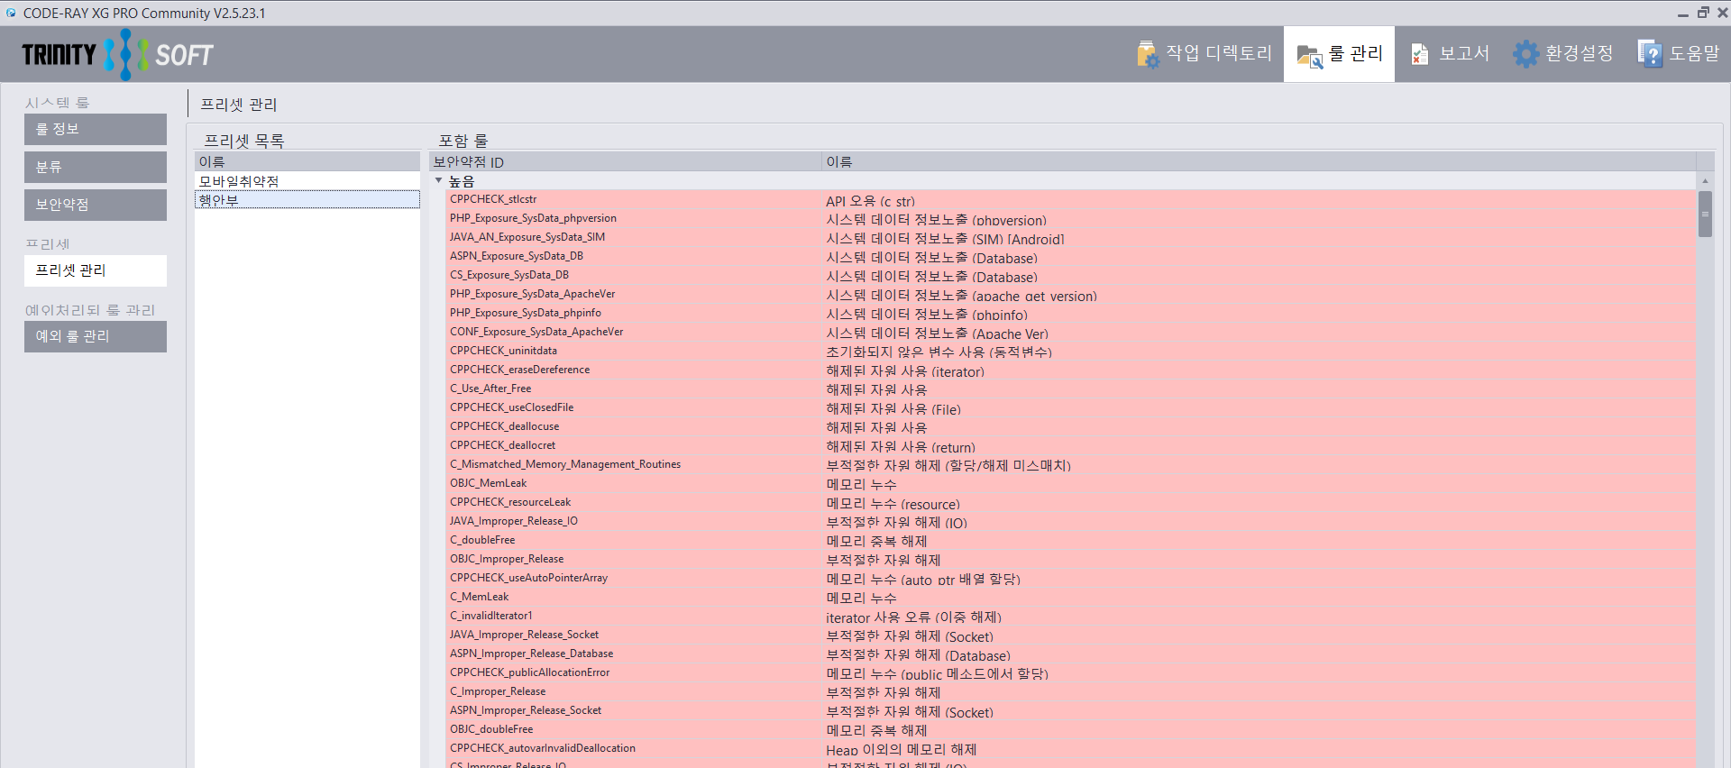Screen dimensions: 1731x768
Task: Select the CONF_Exposure_SysData_ApacheVer row
Action: click(x=1071, y=333)
